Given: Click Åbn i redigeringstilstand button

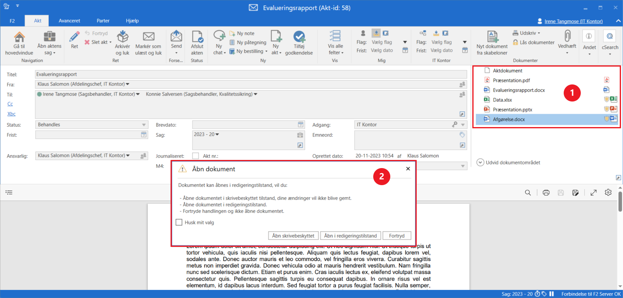Looking at the screenshot, I should (x=350, y=235).
